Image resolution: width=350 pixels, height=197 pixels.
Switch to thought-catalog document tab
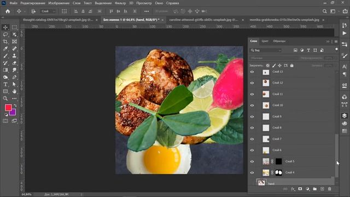point(58,20)
